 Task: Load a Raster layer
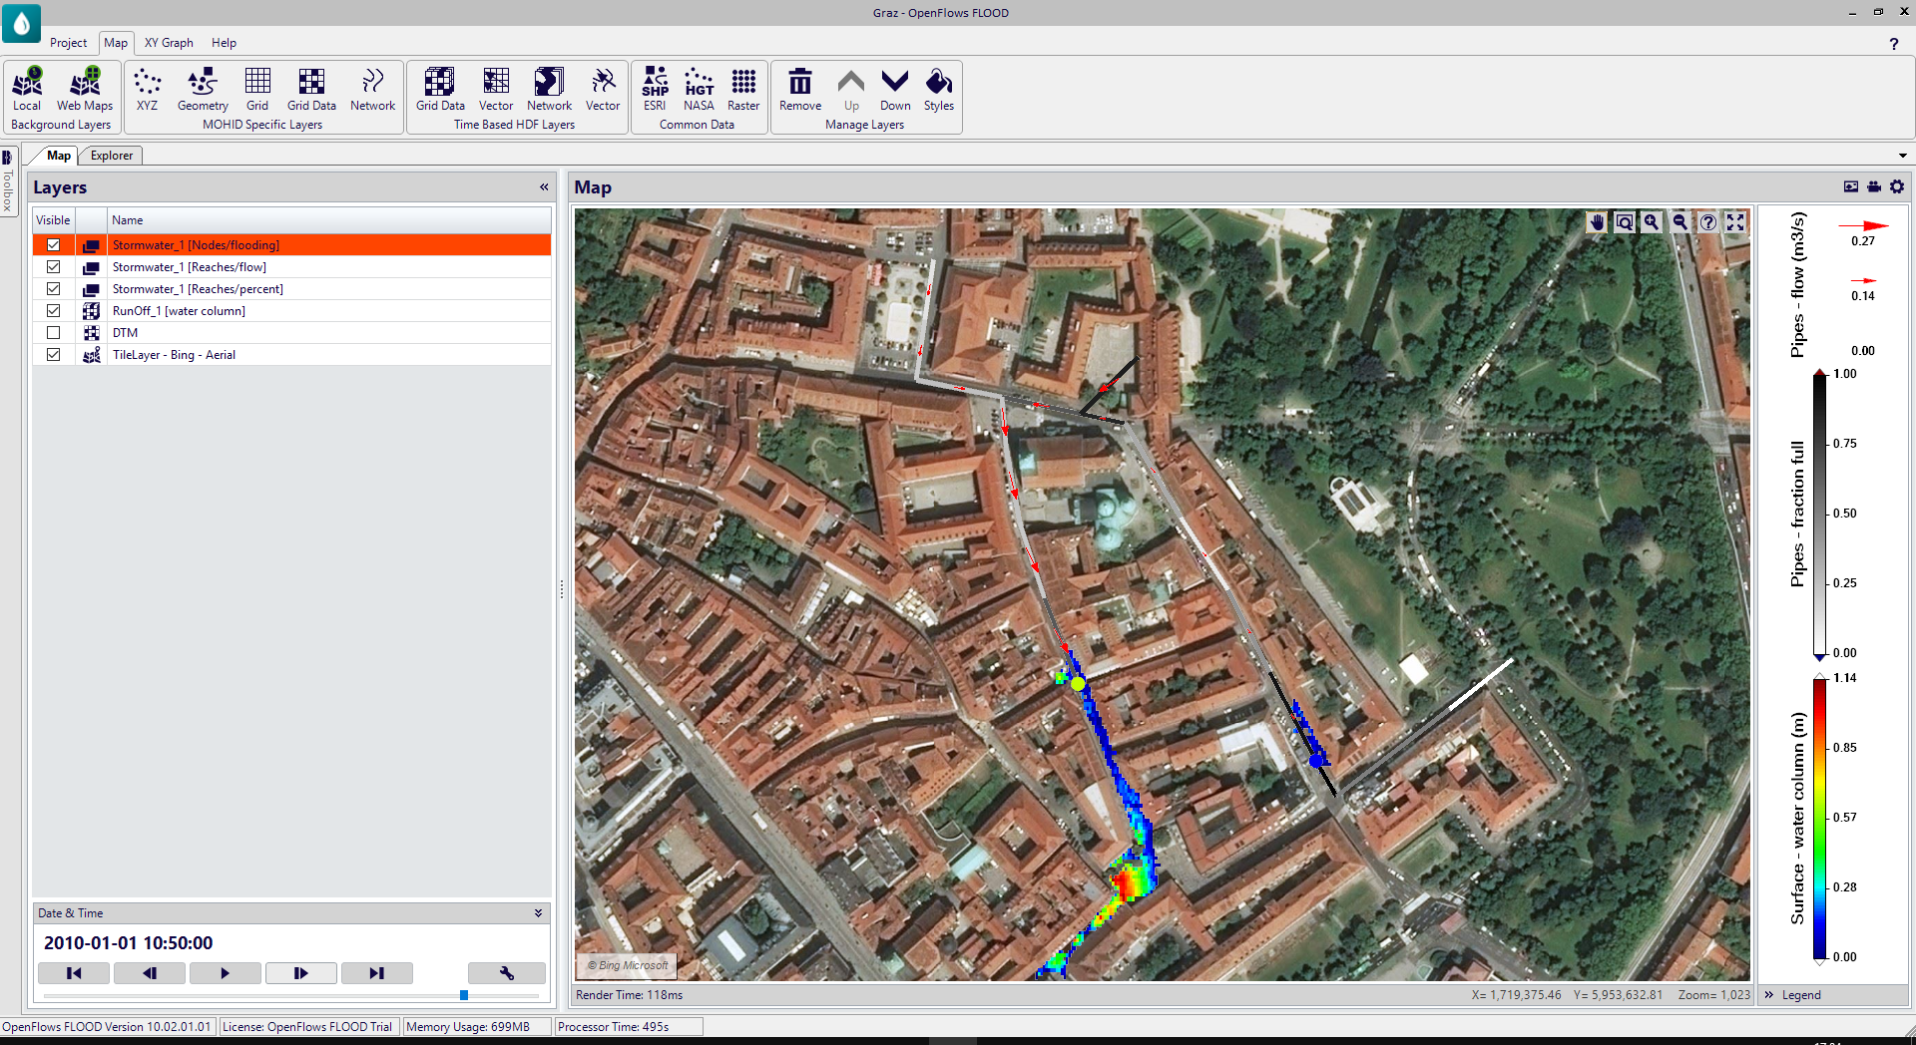pyautogui.click(x=743, y=90)
